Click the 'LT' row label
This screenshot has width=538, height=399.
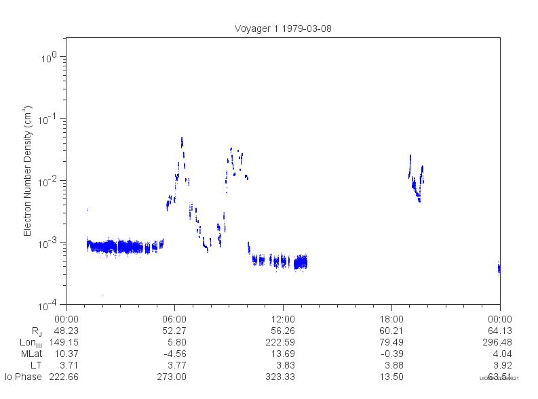pos(36,365)
